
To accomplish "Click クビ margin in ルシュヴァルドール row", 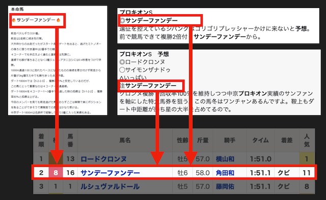I will click(284, 186).
